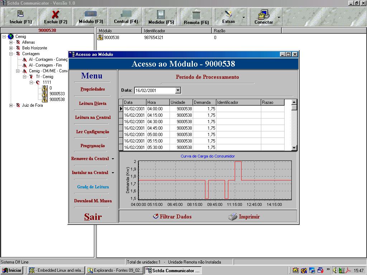Expand the Belo Horizonte tree node
Screen dimensions: 367x275
pos(11,48)
